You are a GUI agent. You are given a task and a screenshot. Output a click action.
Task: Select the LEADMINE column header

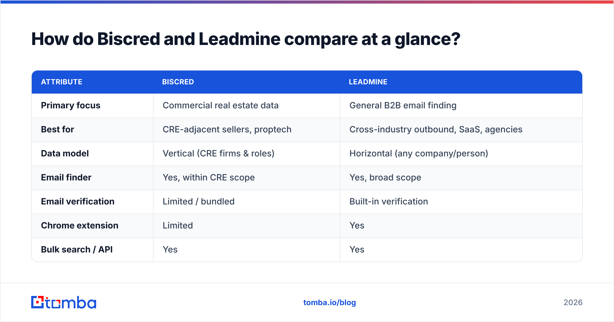coord(368,82)
